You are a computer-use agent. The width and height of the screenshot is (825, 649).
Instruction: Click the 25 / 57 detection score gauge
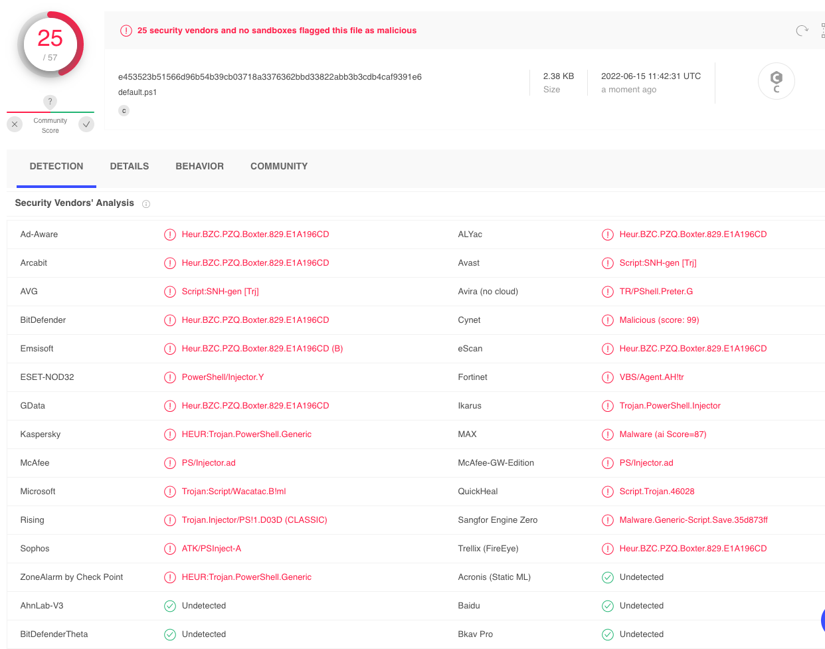pyautogui.click(x=50, y=45)
